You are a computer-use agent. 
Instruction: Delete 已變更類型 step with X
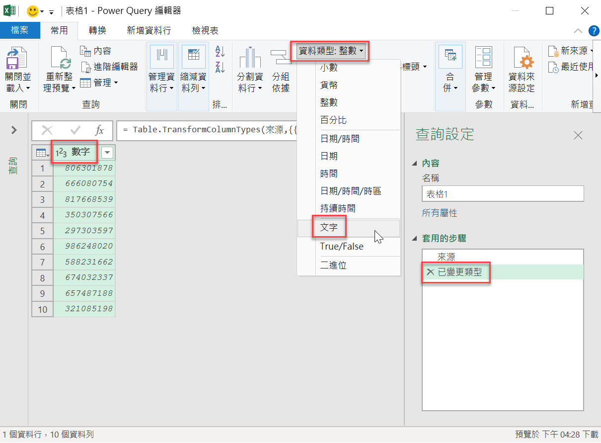(430, 272)
